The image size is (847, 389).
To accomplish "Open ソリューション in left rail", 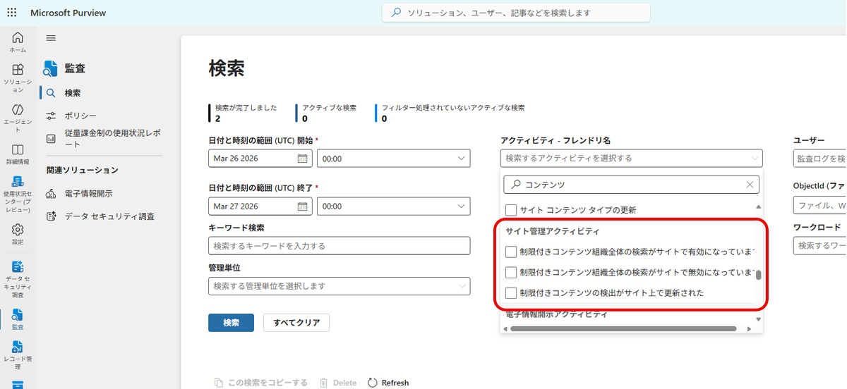I will click(18, 75).
